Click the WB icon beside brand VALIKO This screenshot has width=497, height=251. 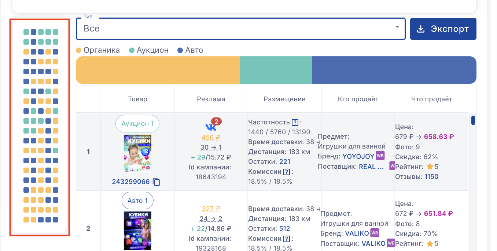375,233
